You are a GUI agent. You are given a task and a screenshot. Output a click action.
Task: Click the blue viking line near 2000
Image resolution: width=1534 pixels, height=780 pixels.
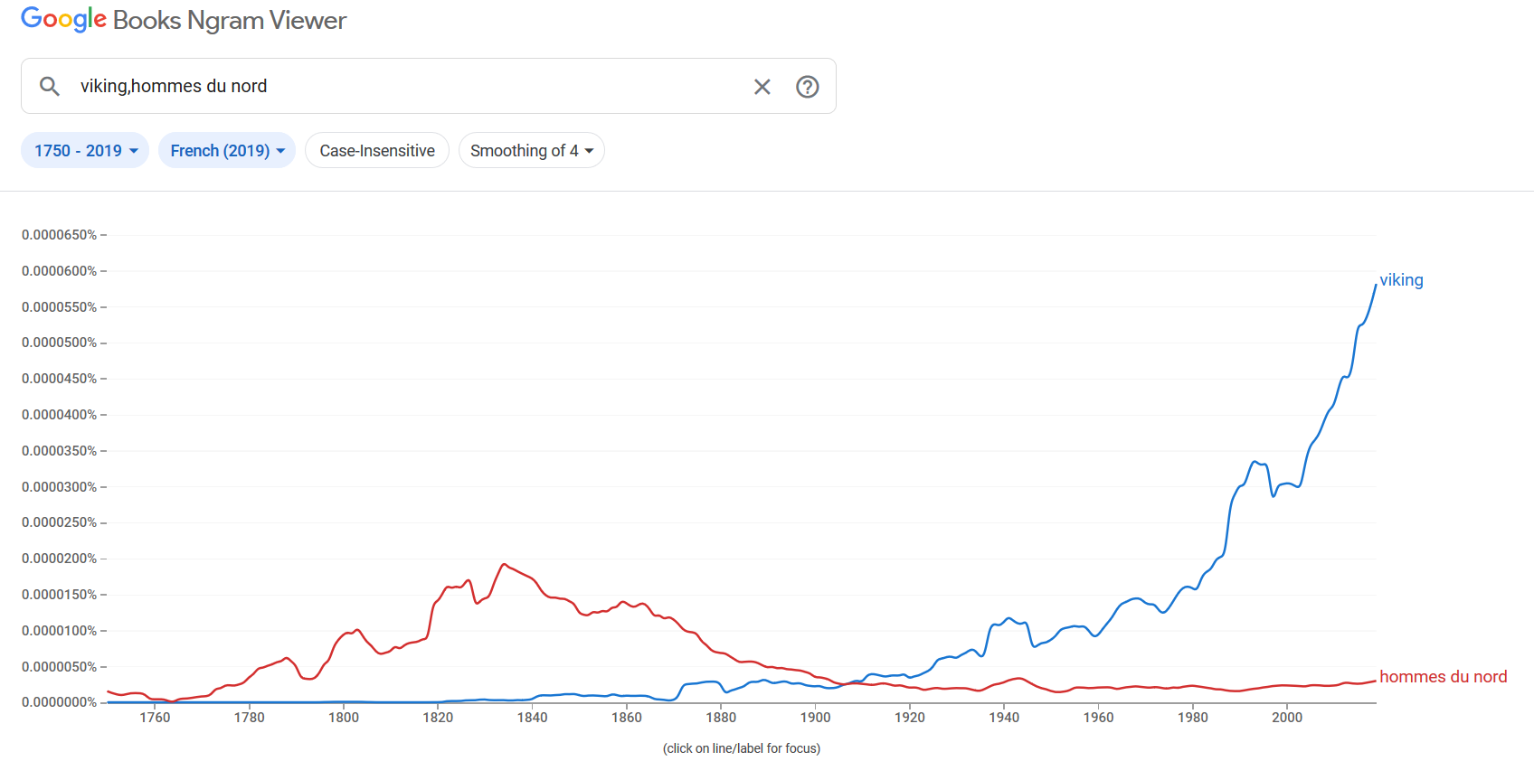point(1287,484)
